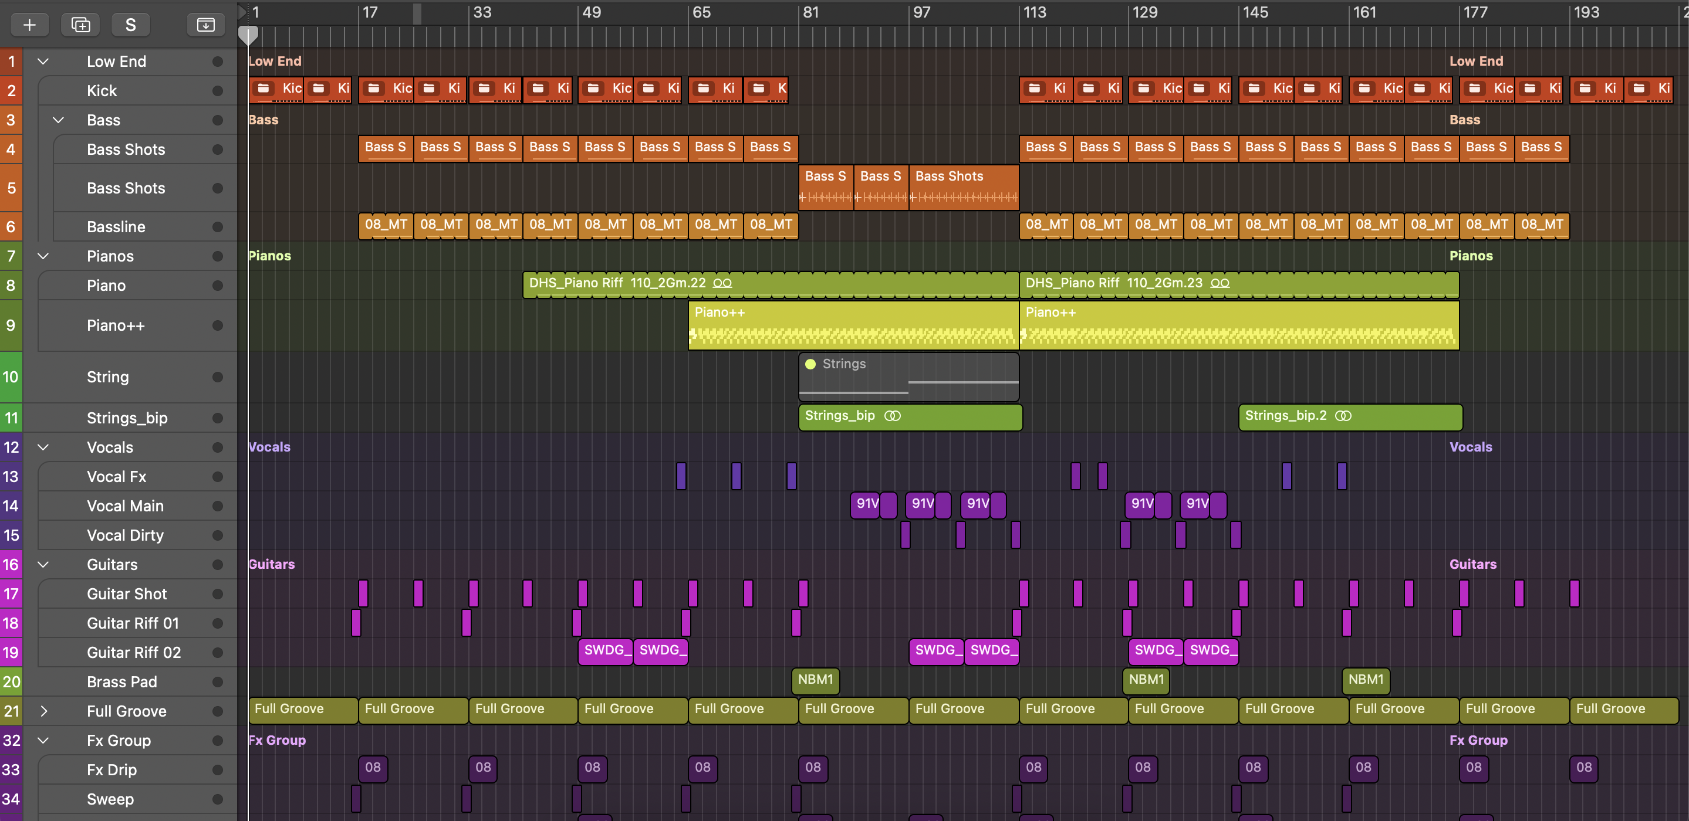Select the DHS_Piano Riff 110_2Gm.22 region
Screen dimensions: 1689x821
771,285
